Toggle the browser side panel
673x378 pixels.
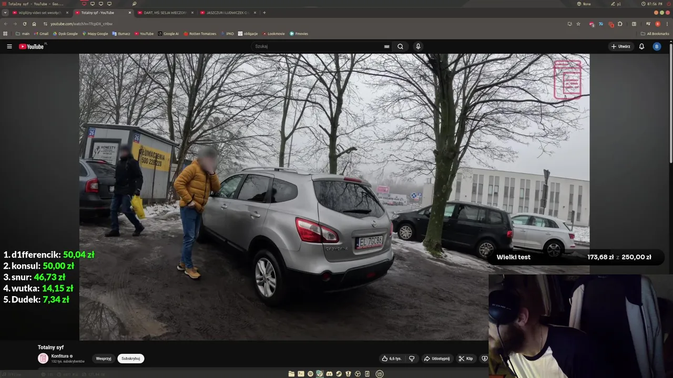click(634, 24)
